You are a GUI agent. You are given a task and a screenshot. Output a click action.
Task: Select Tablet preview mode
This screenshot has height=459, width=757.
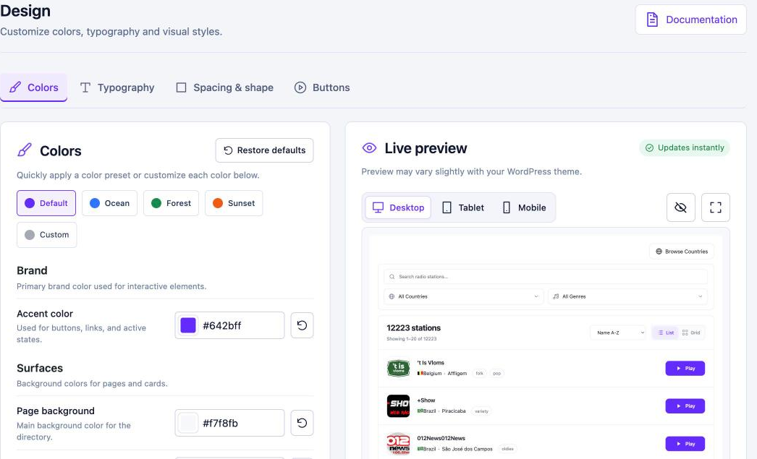tap(463, 207)
